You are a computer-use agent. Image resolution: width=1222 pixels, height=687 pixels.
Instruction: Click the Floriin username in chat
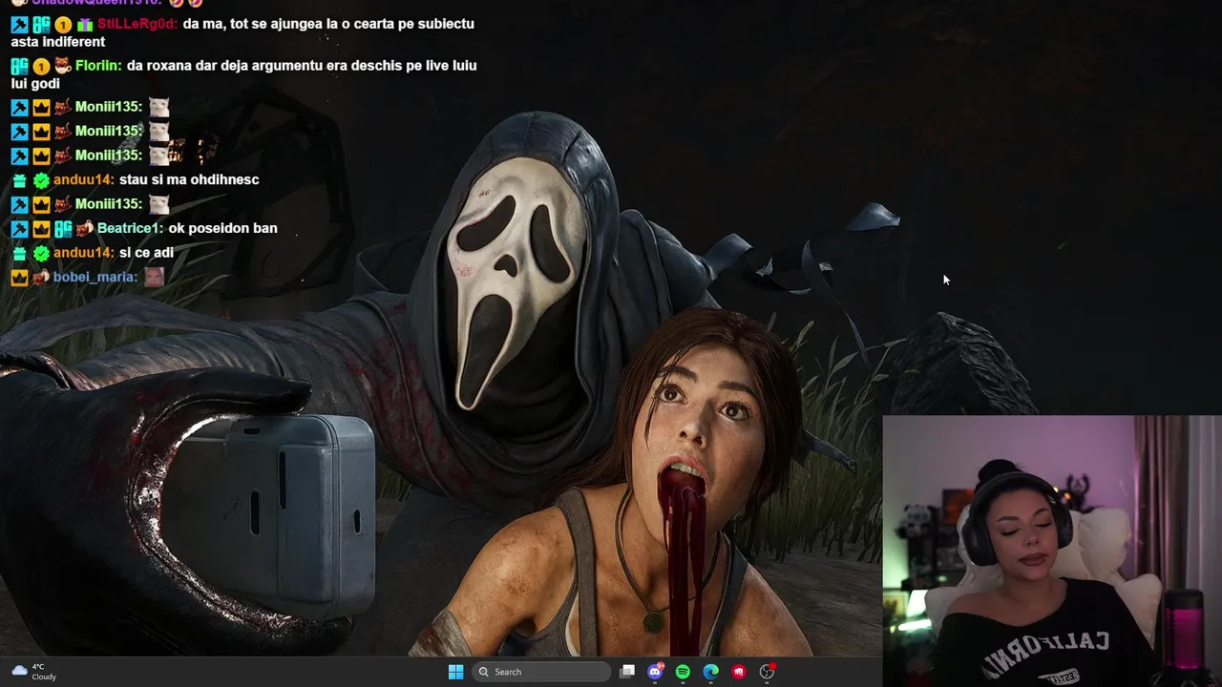tap(97, 66)
